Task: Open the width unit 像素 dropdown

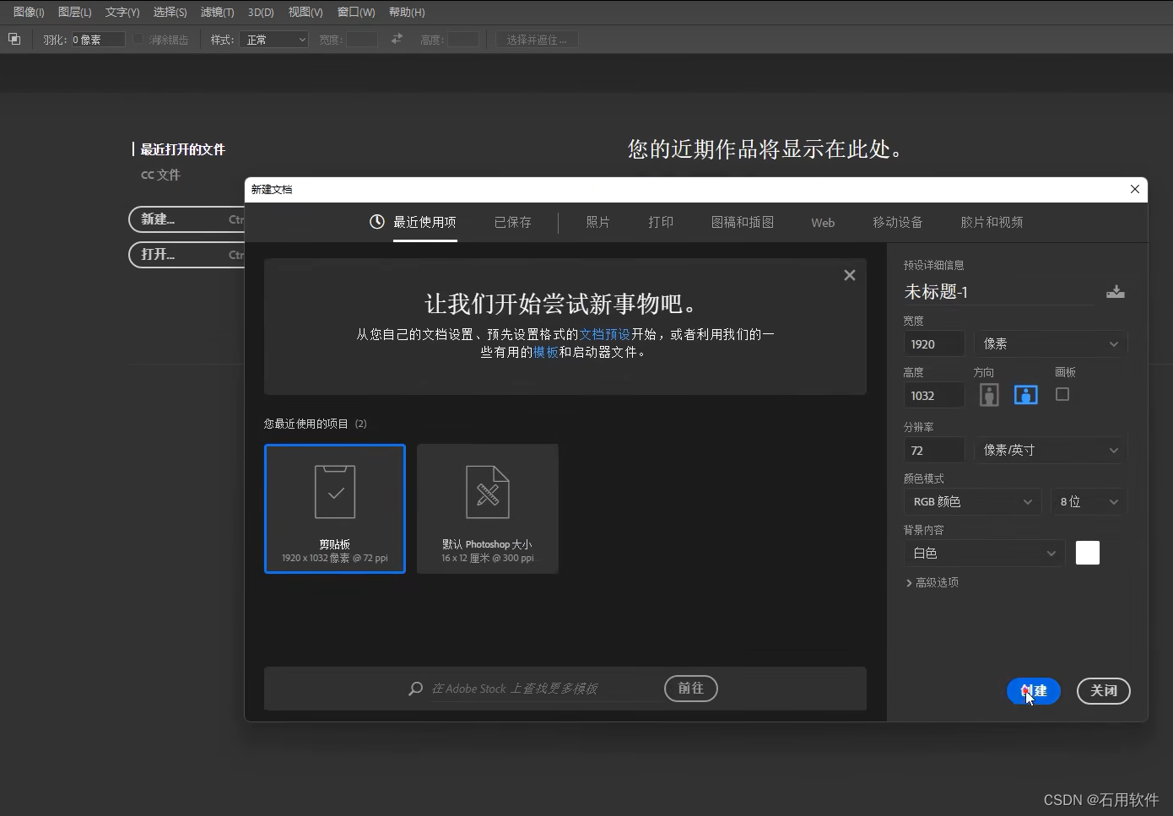Action: [1051, 343]
